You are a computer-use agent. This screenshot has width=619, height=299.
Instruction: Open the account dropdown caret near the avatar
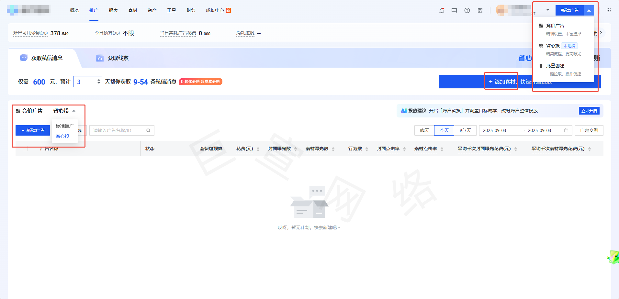click(547, 10)
